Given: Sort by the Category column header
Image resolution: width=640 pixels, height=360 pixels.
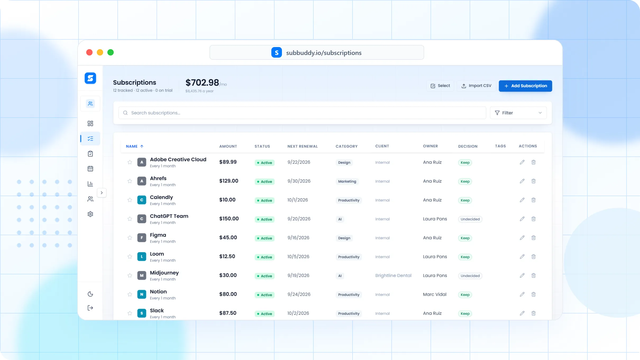Looking at the screenshot, I should 346,146.
